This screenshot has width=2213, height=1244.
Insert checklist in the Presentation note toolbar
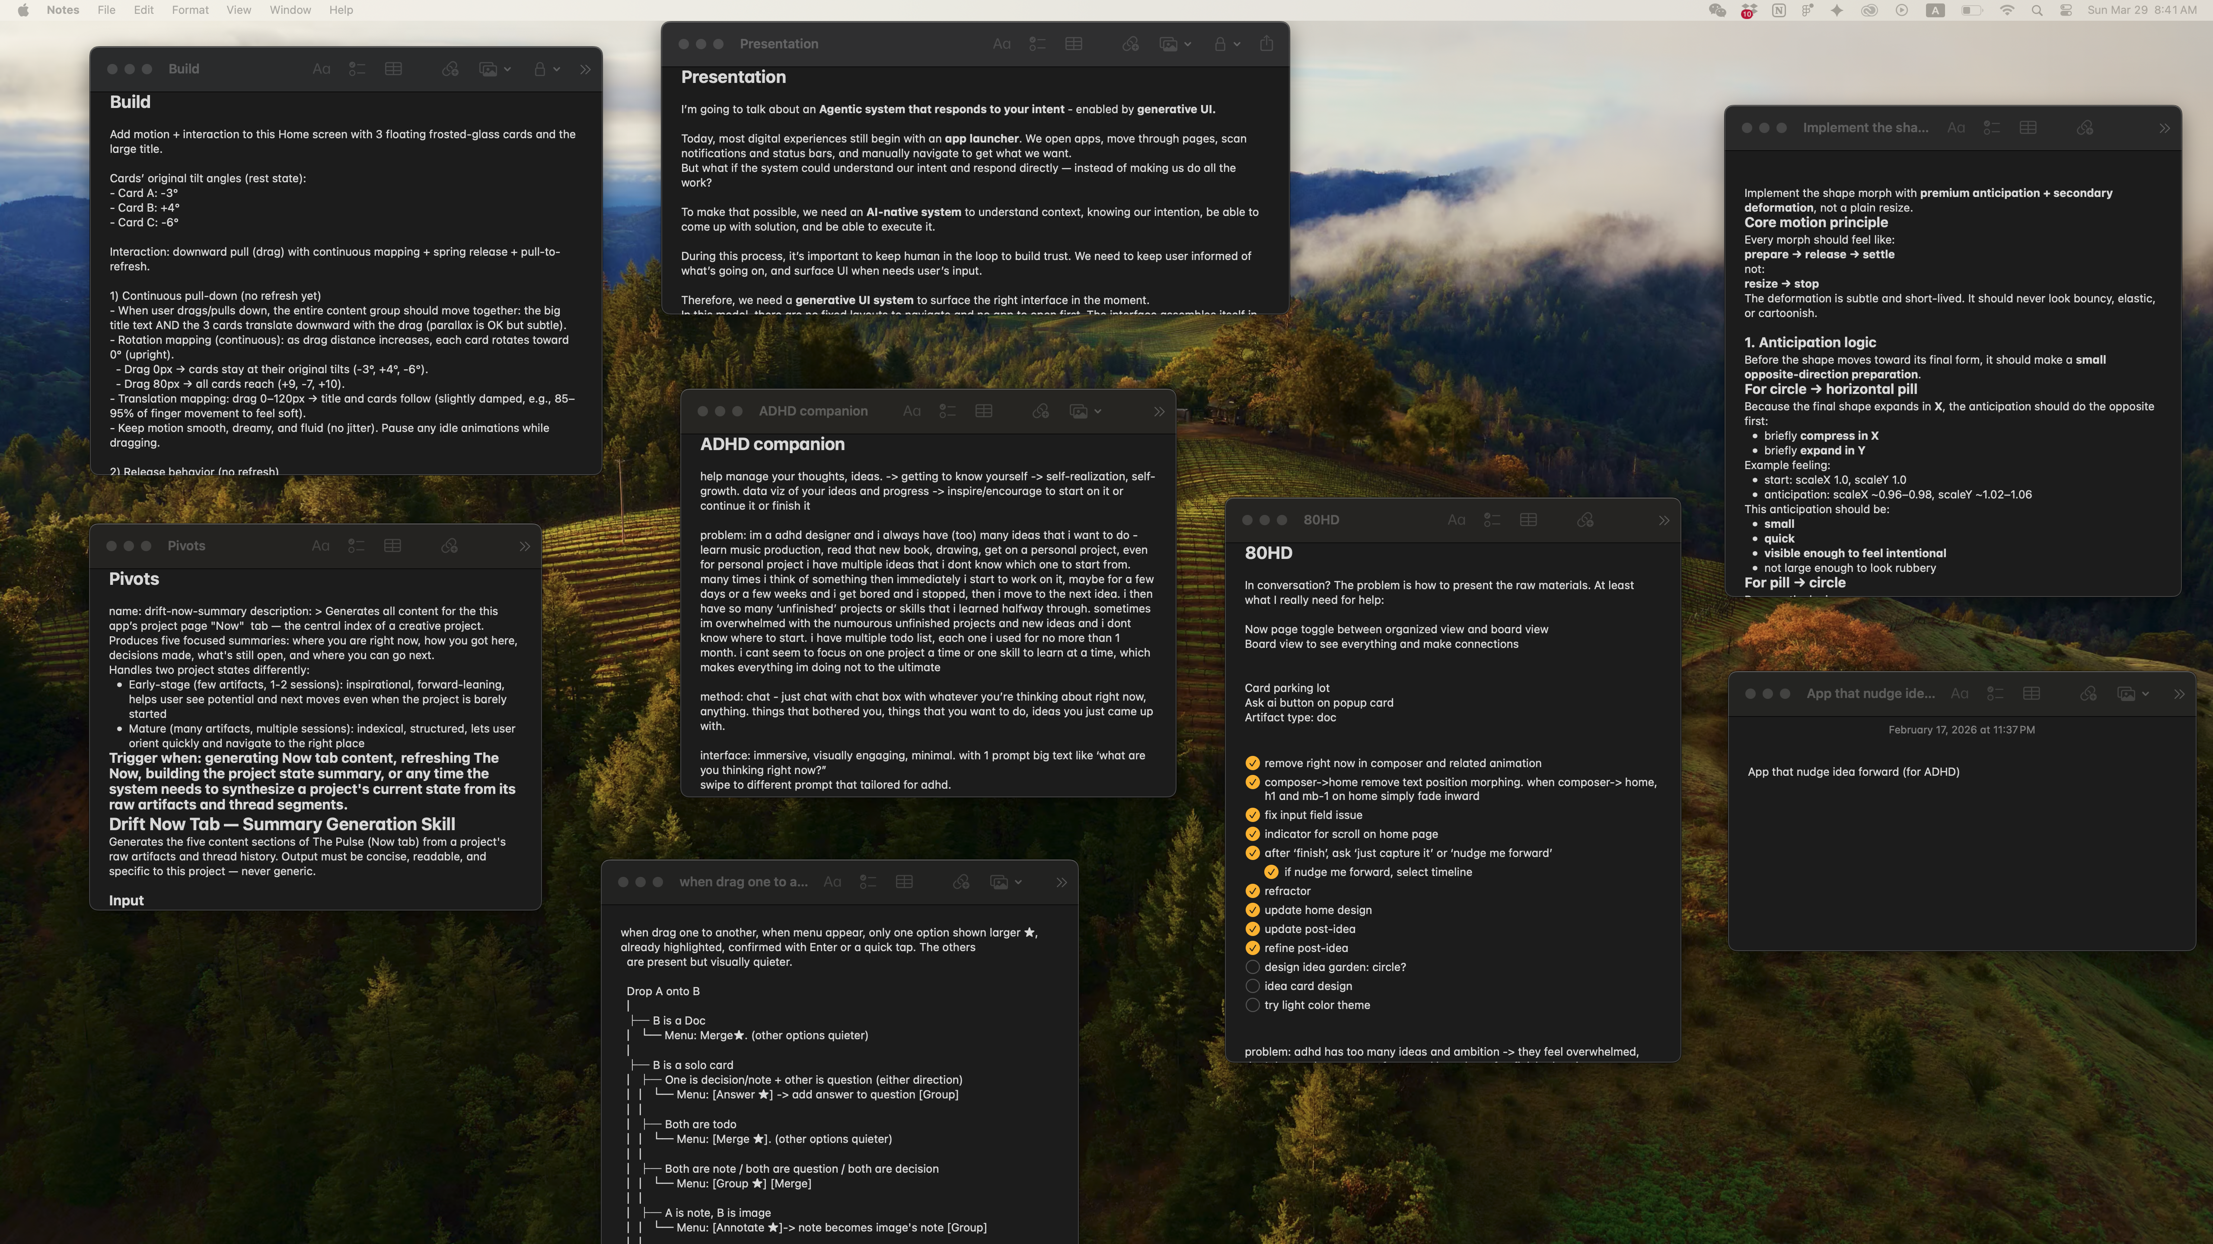coord(1037,44)
